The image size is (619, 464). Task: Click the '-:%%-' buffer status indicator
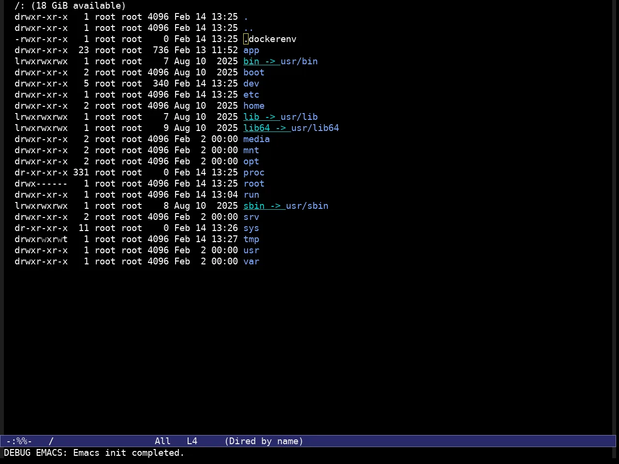click(19, 441)
